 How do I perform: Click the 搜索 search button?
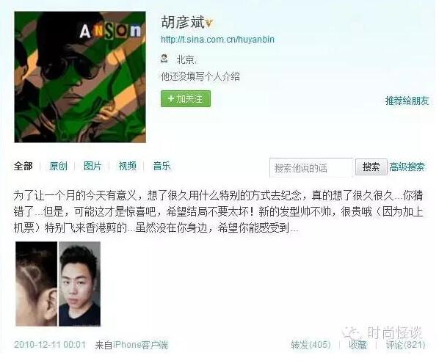(x=371, y=167)
